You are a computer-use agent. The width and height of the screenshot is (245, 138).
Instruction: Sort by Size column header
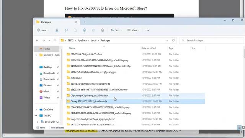(x=193, y=48)
